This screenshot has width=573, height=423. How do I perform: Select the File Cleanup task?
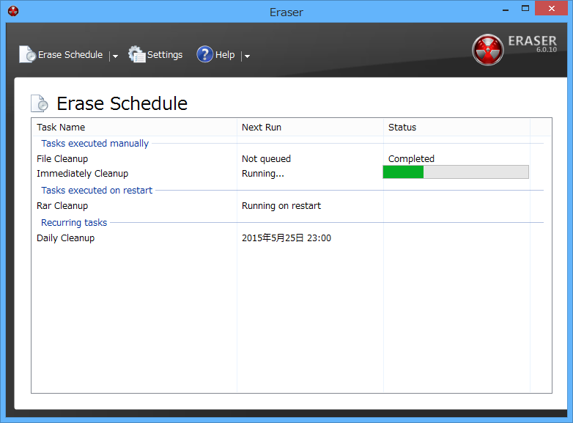coord(62,158)
